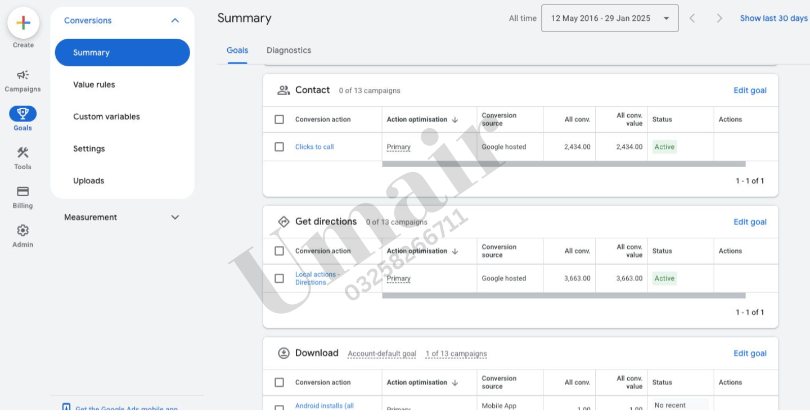Open Custom variables page
Image resolution: width=810 pixels, height=420 pixels.
pos(106,117)
